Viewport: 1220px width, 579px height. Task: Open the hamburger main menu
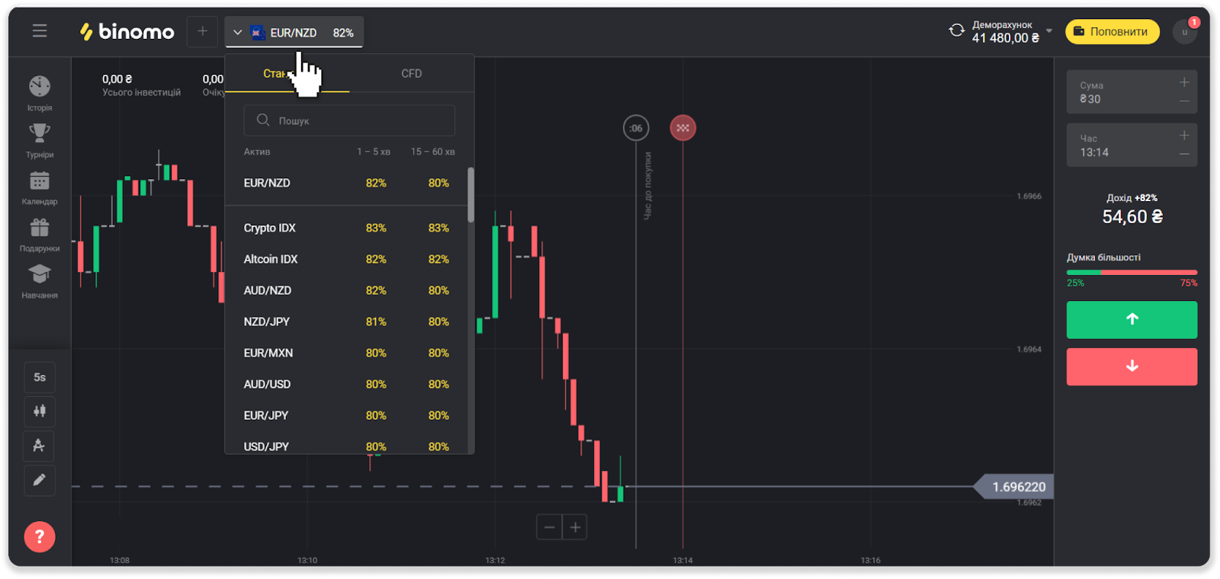pos(40,31)
